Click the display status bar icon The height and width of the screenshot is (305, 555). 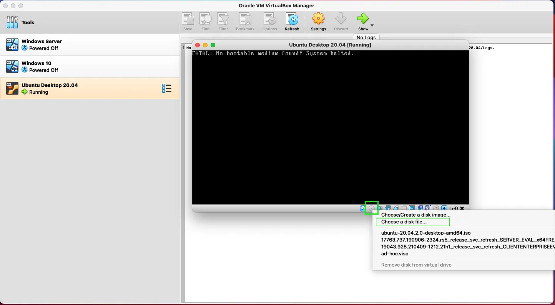412,208
